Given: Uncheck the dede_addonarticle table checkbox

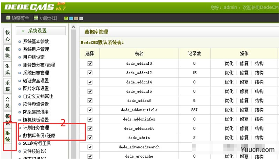Looking at the screenshot, I should [x=90, y=110].
